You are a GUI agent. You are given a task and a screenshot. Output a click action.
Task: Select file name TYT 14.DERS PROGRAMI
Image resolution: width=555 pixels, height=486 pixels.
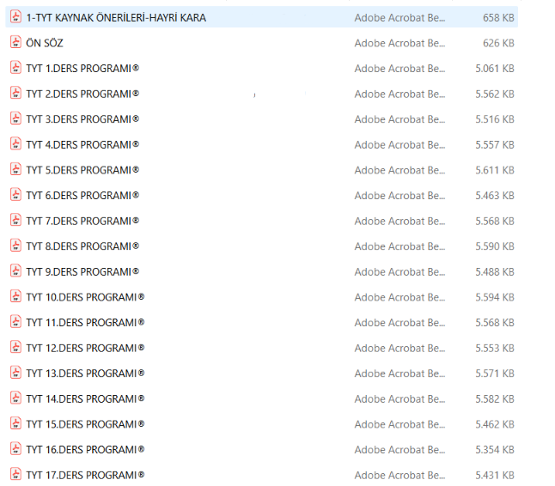point(85,399)
